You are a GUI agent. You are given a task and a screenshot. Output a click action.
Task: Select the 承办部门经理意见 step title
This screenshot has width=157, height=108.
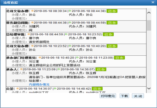tap(21, 58)
